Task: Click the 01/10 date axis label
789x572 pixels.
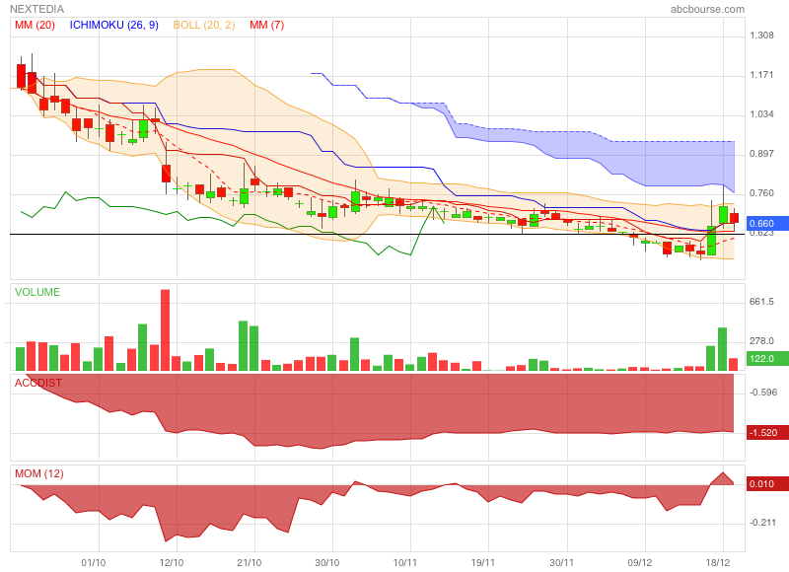Action: [93, 562]
